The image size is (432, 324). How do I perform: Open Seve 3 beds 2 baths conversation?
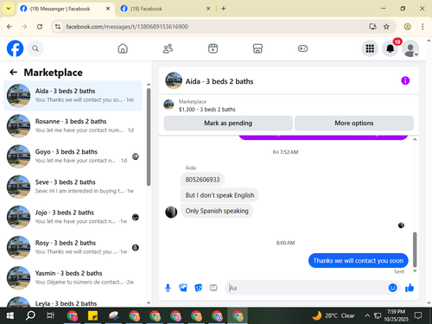(73, 187)
